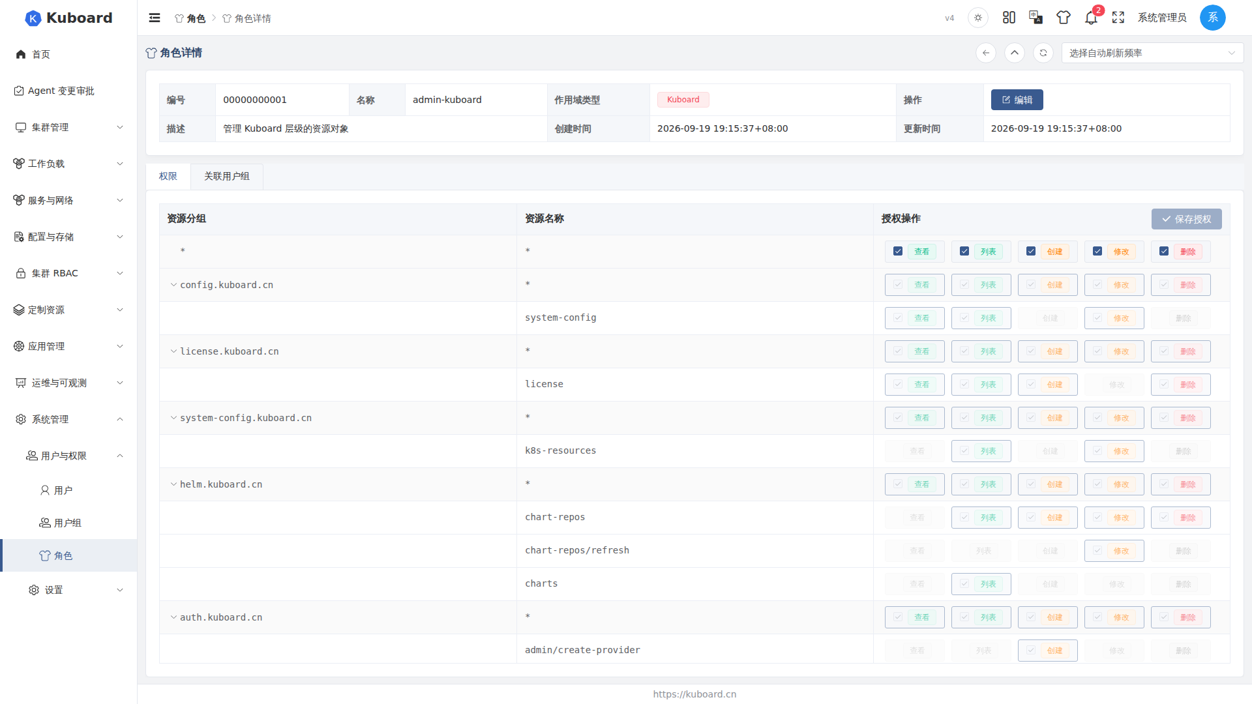Viewport: 1252px width, 704px height.
Task: Open the 选择自动刷新频率 dropdown
Action: [1152, 53]
